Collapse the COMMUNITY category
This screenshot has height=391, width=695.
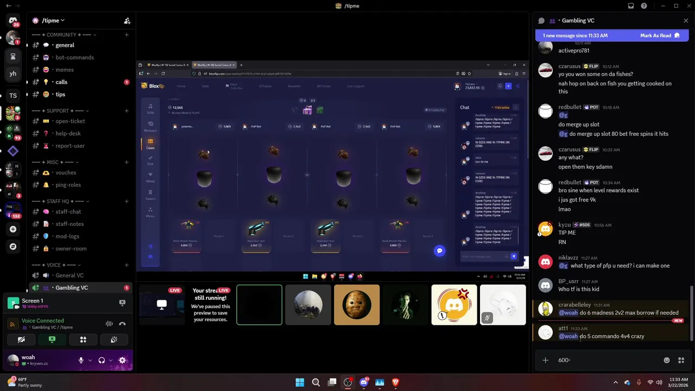click(65, 35)
